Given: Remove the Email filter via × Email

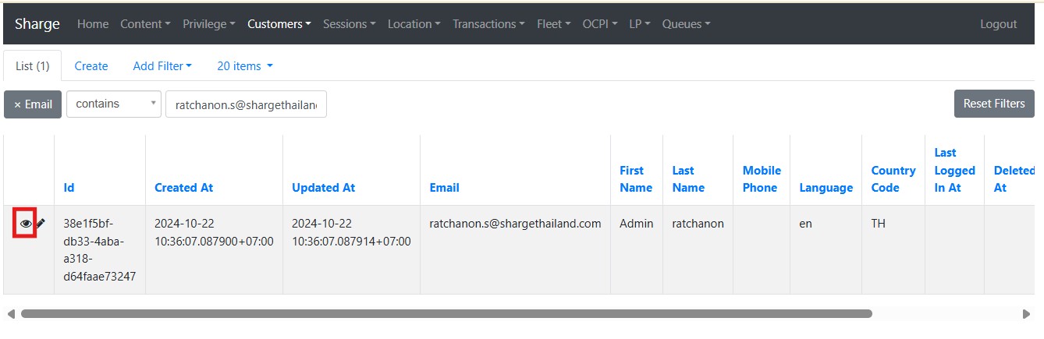Looking at the screenshot, I should pos(33,104).
